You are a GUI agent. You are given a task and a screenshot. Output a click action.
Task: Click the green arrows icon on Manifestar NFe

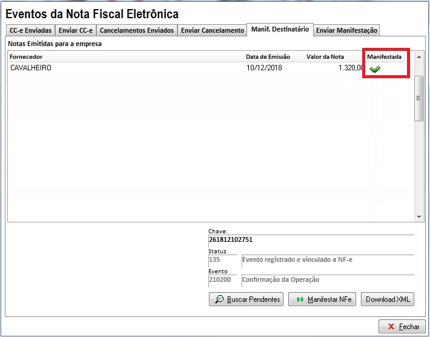pos(299,299)
